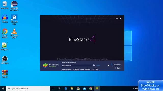The height and width of the screenshot is (91, 163).
Task: Select the Notepad++ desktop shortcut
Action: click(x=5, y=46)
